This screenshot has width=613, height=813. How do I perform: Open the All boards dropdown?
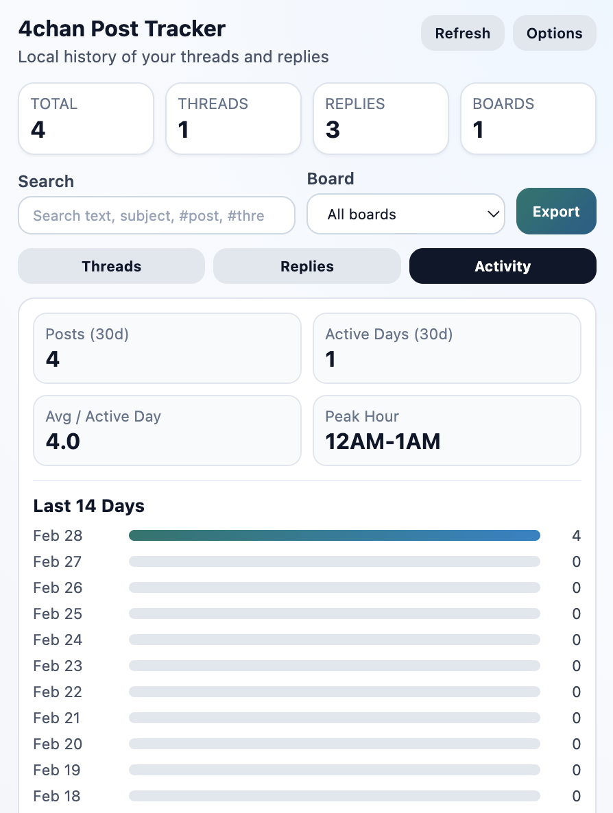click(x=405, y=214)
